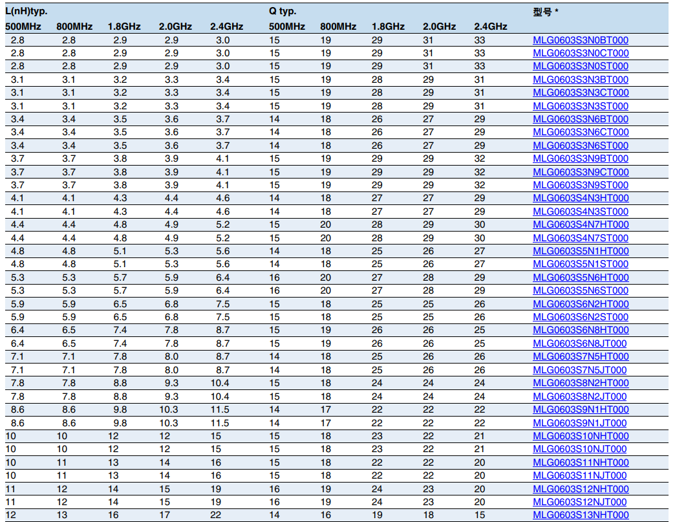Open the MLG0603S6N8JT000 part link
Viewport: 675px width, 522px height.
click(x=579, y=343)
